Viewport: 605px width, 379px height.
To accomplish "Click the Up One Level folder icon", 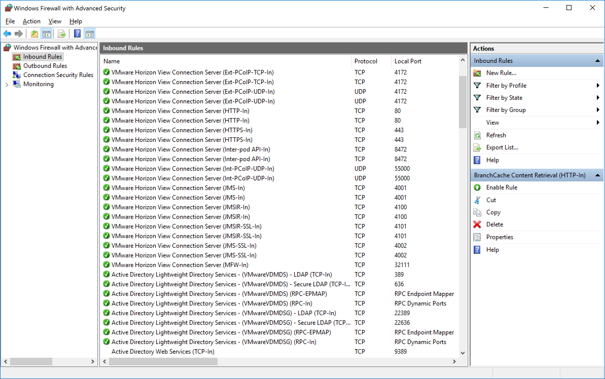I will (x=34, y=33).
